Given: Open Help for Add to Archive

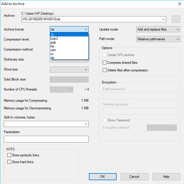Looking at the screenshot, I should click(x=166, y=177).
